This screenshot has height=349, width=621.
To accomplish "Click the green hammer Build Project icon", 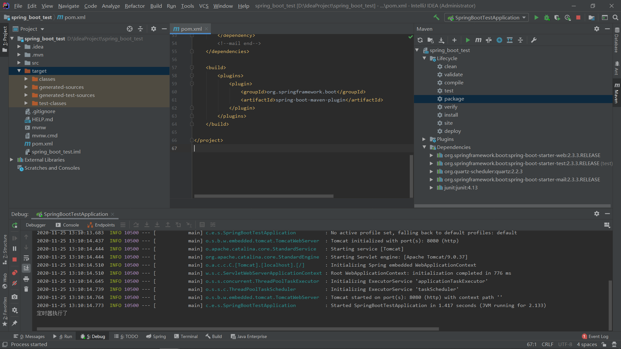I will coord(436,17).
